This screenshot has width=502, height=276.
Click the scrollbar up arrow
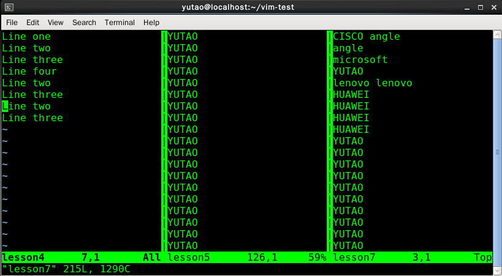tap(497, 34)
